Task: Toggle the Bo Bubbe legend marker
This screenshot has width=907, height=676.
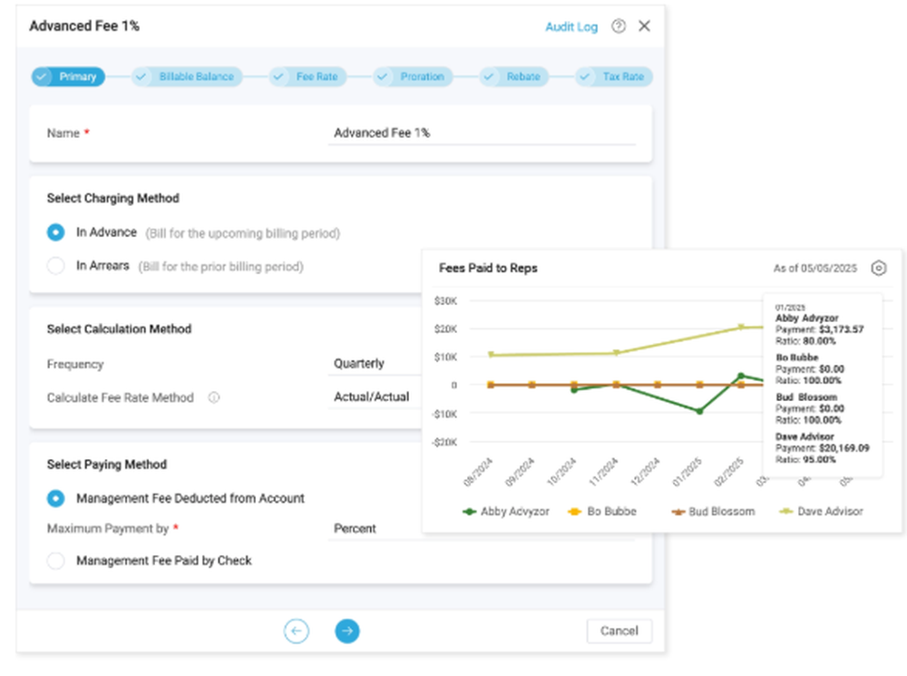Action: (573, 512)
